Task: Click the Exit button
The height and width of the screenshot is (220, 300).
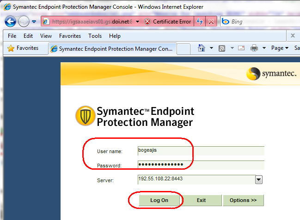Action: 201,200
